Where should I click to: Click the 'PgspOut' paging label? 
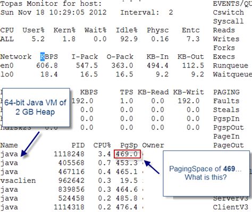pos(229,128)
